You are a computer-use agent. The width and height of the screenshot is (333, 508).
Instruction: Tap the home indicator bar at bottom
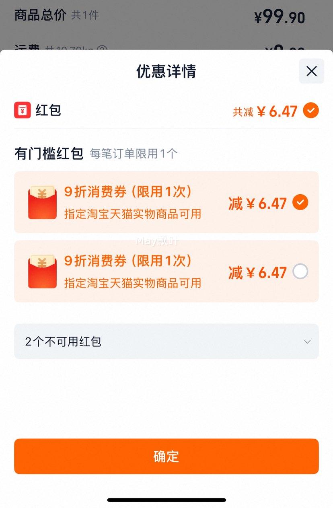point(166,500)
